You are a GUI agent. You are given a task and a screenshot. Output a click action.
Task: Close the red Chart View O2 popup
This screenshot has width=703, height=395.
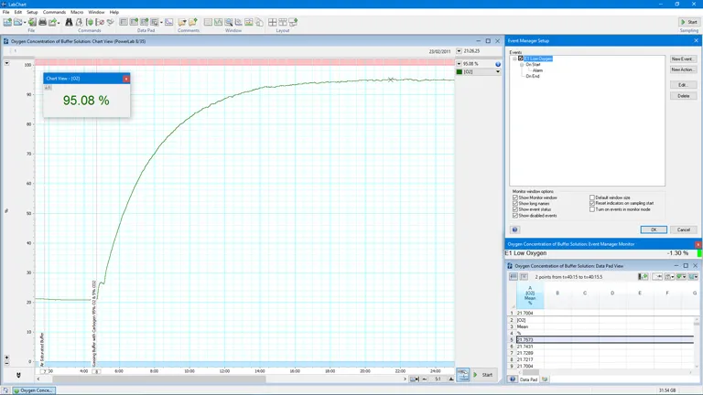click(126, 79)
